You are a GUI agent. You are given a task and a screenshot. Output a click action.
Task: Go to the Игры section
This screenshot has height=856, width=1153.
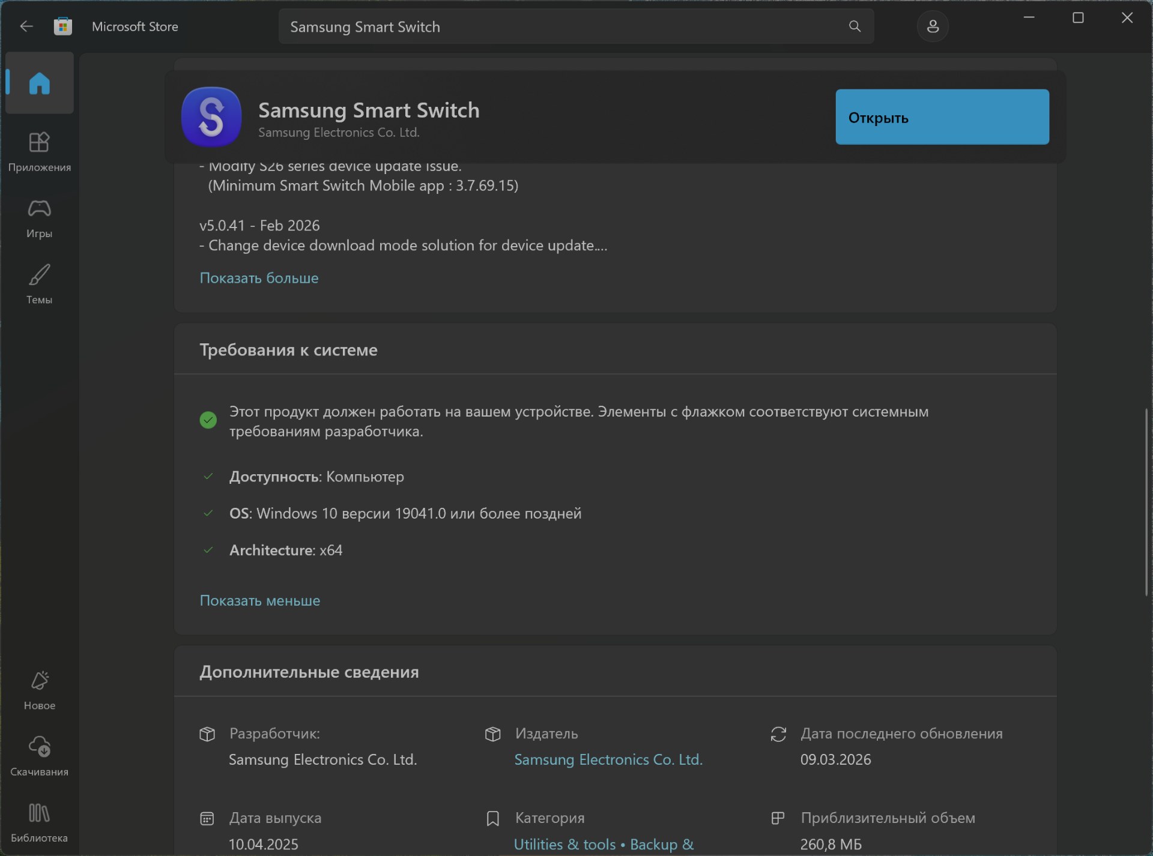[x=40, y=218]
